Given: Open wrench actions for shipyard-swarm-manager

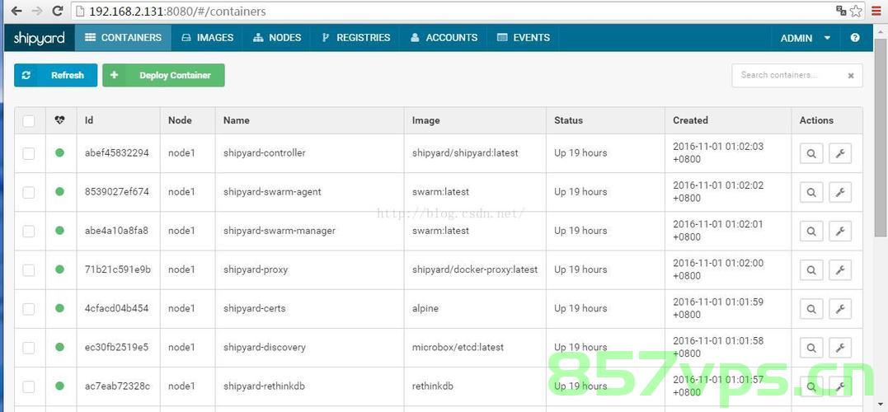Looking at the screenshot, I should click(x=840, y=231).
